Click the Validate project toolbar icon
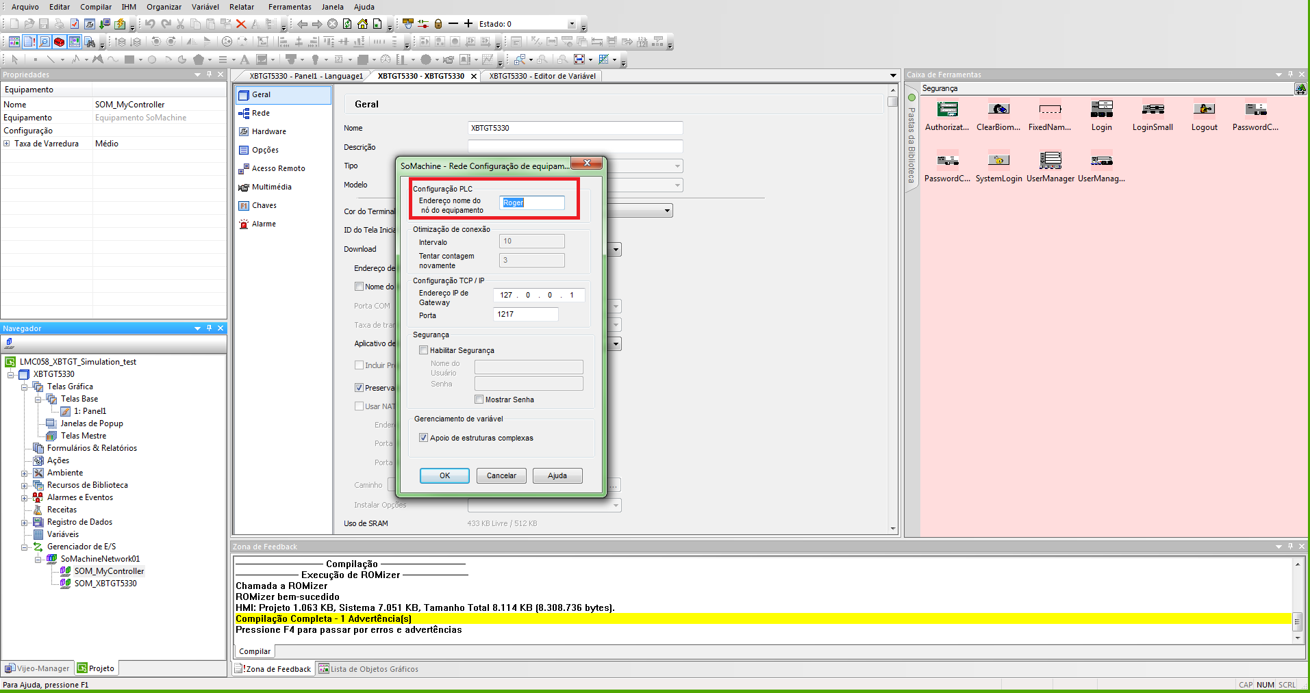The image size is (1310, 693). point(75,24)
